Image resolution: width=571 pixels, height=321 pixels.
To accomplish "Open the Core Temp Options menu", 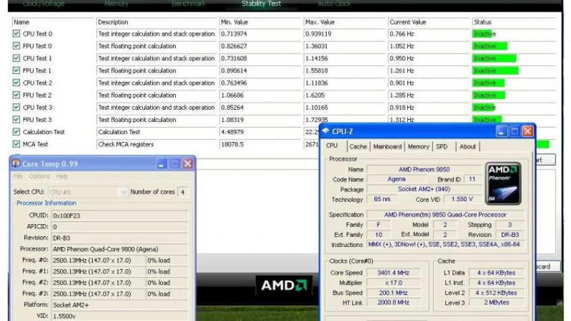I will [x=39, y=176].
